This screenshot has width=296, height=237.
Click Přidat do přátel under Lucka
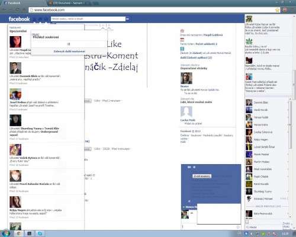(193, 123)
